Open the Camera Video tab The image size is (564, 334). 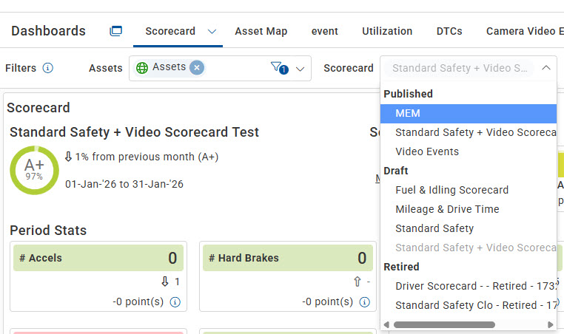(x=525, y=31)
